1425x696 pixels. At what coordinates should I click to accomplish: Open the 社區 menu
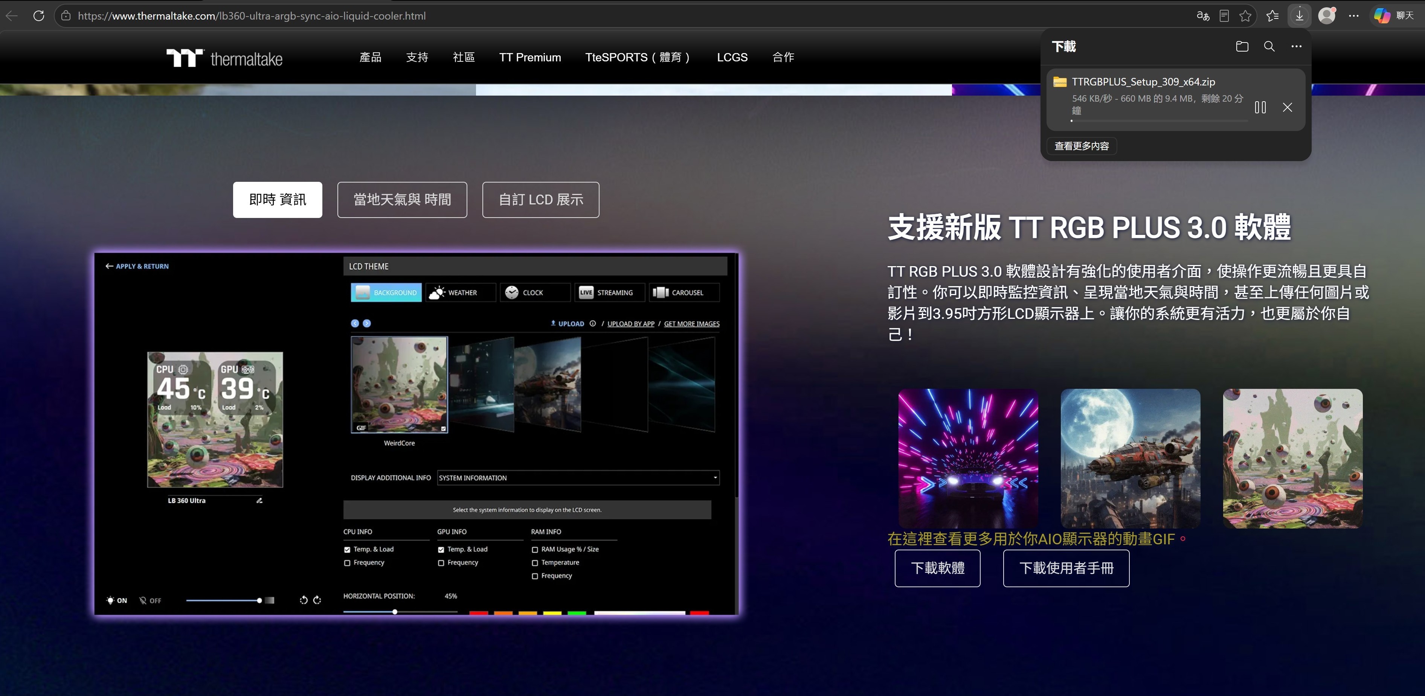pos(464,57)
